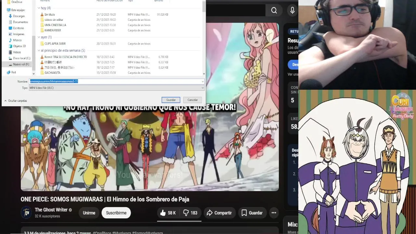Collapse the 'ayer (1)' group
The image size is (416, 234).
[39, 37]
